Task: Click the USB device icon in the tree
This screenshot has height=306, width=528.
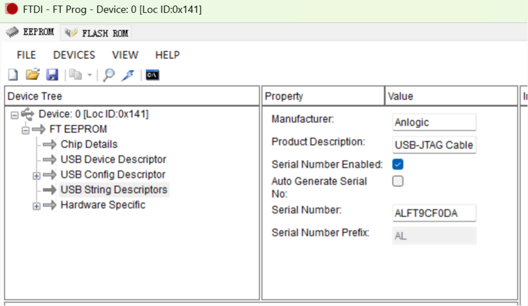Action: click(28, 114)
